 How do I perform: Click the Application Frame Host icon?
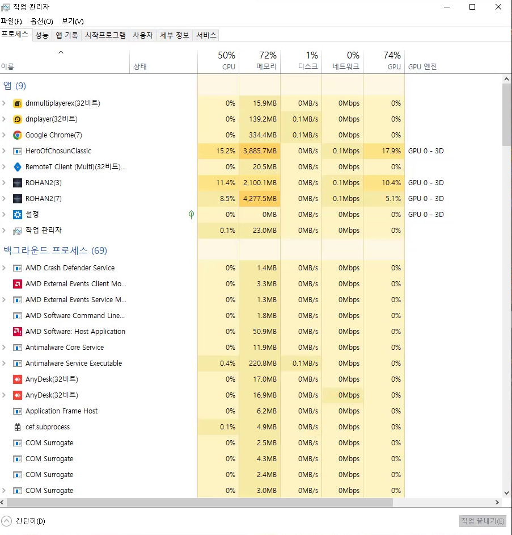[x=18, y=411]
